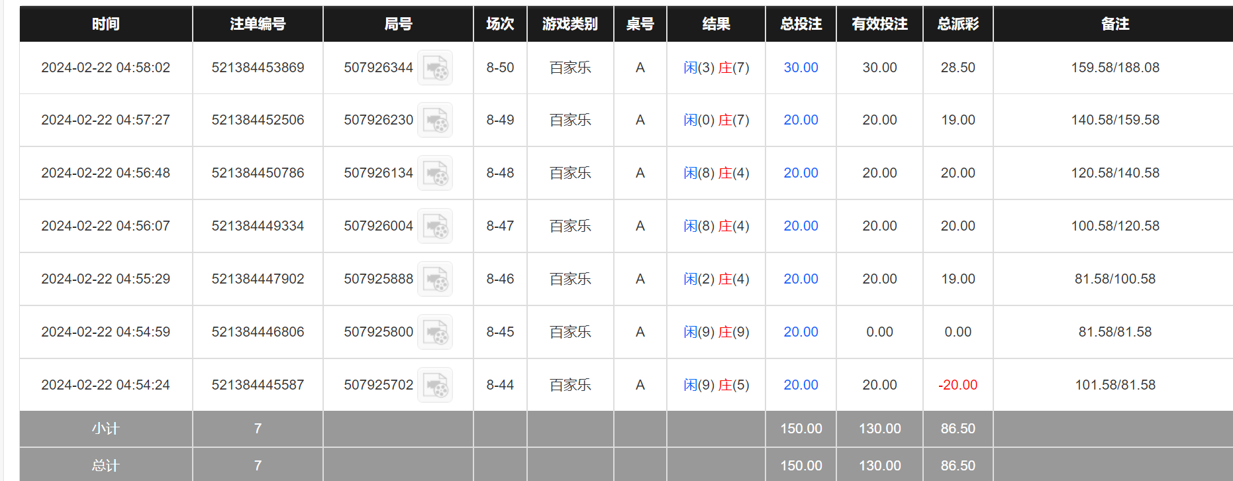1233x481 pixels.
Task: Click the 有效投注 column header
Action: point(879,24)
